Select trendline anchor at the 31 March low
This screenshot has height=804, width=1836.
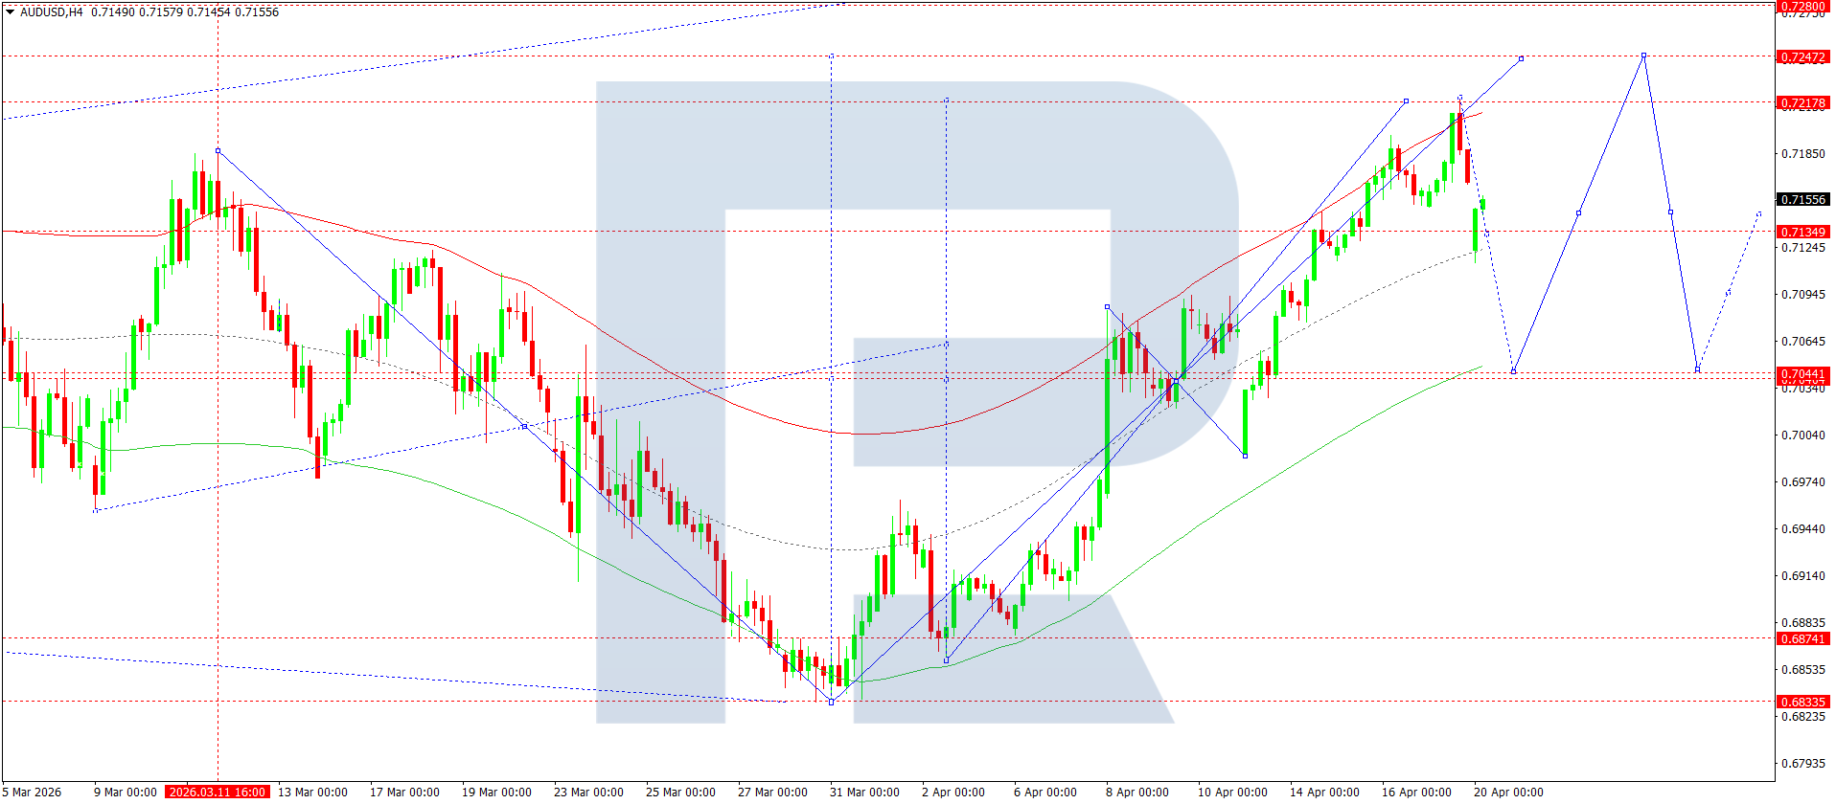[x=831, y=702]
